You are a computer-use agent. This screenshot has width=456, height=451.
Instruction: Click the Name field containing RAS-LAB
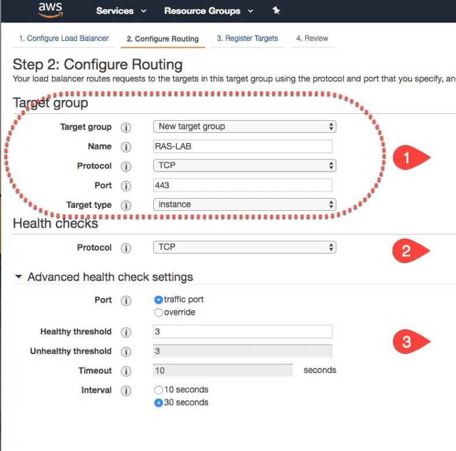(243, 146)
